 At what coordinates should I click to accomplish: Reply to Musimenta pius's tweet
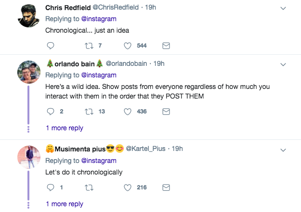[x=51, y=187]
